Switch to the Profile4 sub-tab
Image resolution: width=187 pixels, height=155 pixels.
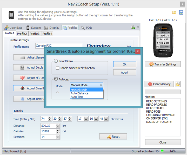[47, 34]
